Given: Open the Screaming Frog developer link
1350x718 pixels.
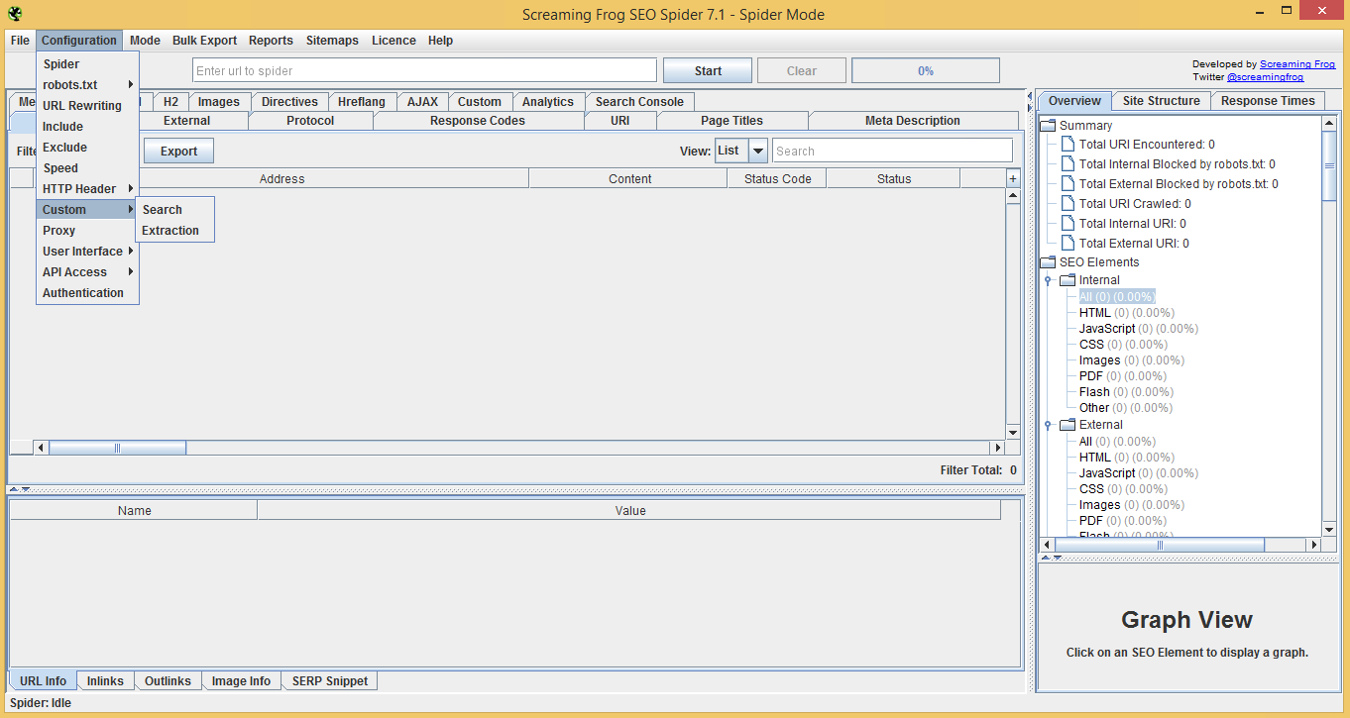Looking at the screenshot, I should click(x=1297, y=64).
